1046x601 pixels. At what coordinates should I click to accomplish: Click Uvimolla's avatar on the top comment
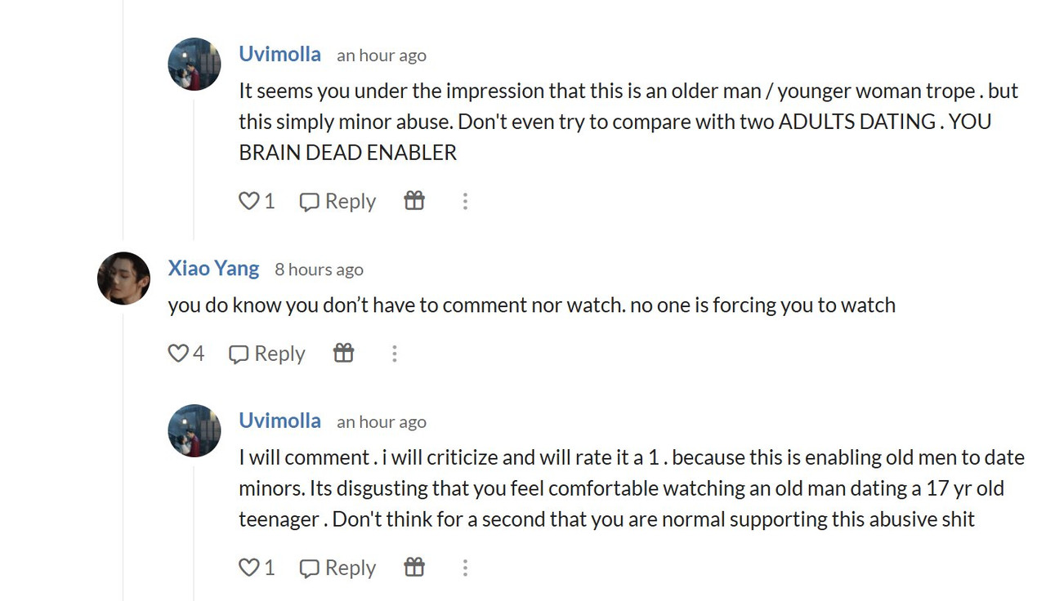pos(194,64)
